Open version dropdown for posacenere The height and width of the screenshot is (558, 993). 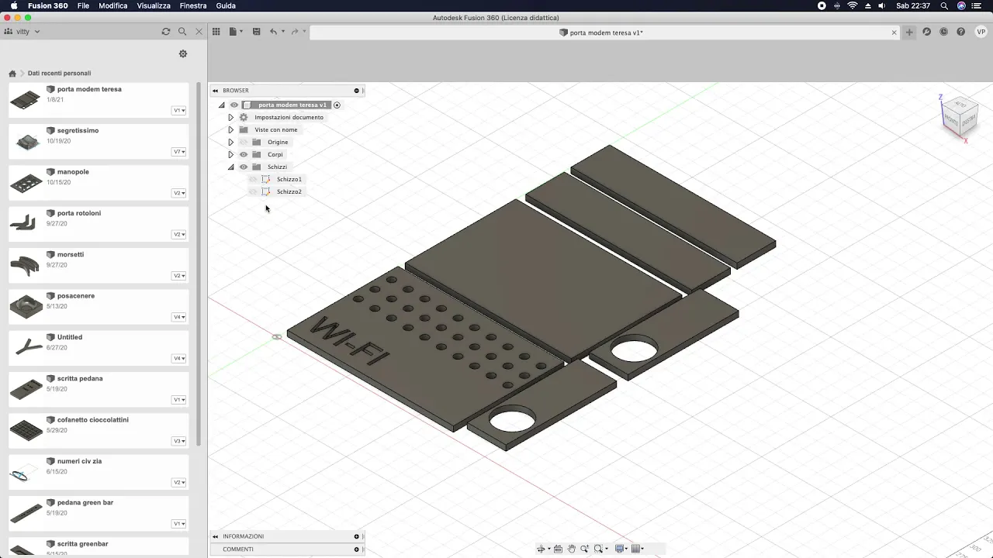pyautogui.click(x=179, y=317)
